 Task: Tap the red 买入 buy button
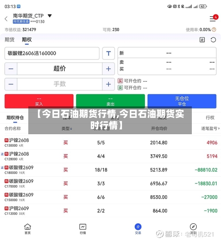39,101
